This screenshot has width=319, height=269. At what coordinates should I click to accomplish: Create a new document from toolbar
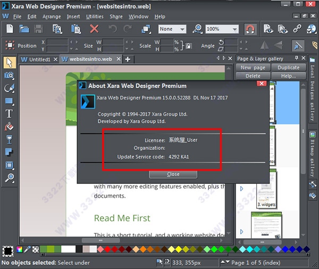coord(10,29)
